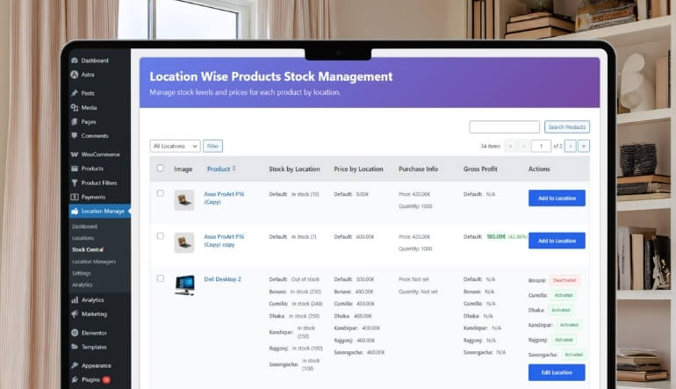Open Stock Central submenu item
Viewport: 676px width, 389px height.
(x=88, y=249)
